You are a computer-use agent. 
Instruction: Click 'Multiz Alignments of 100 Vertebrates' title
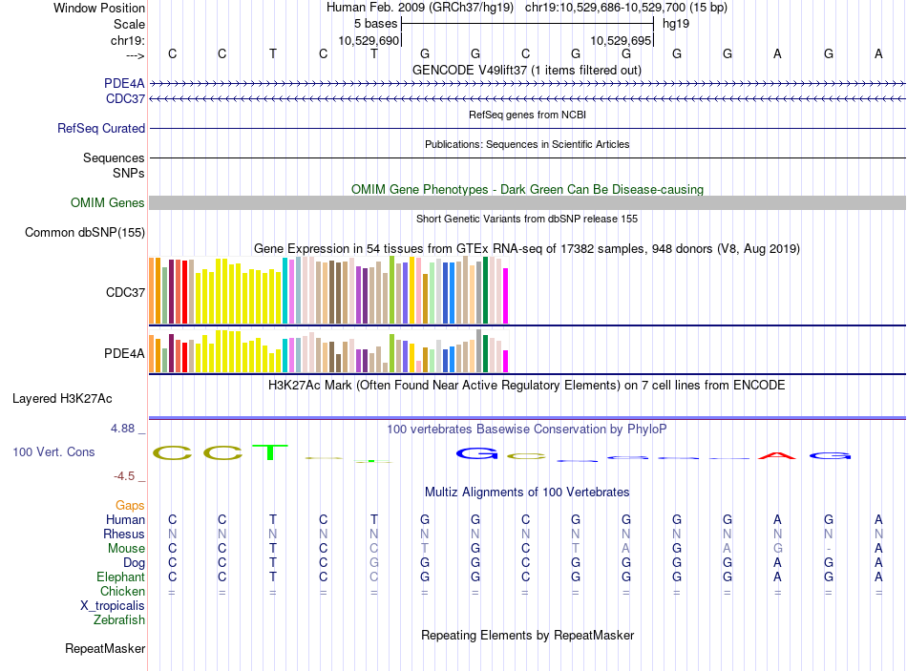pos(527,493)
